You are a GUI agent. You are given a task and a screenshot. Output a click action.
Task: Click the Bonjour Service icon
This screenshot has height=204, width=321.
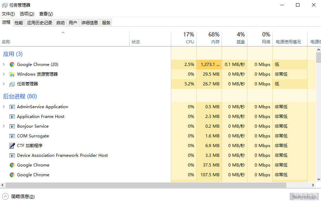(x=12, y=126)
